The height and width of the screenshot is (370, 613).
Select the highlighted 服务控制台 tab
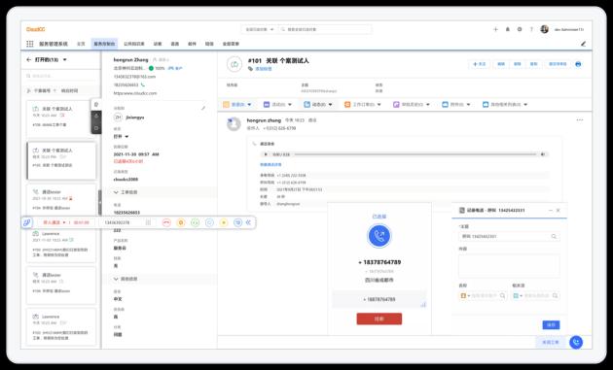pos(104,44)
